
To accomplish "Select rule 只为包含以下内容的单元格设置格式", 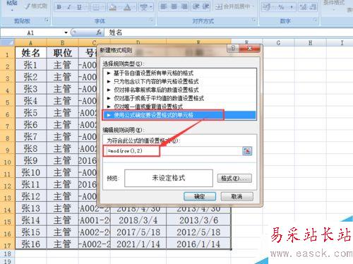I will pyautogui.click(x=156, y=81).
